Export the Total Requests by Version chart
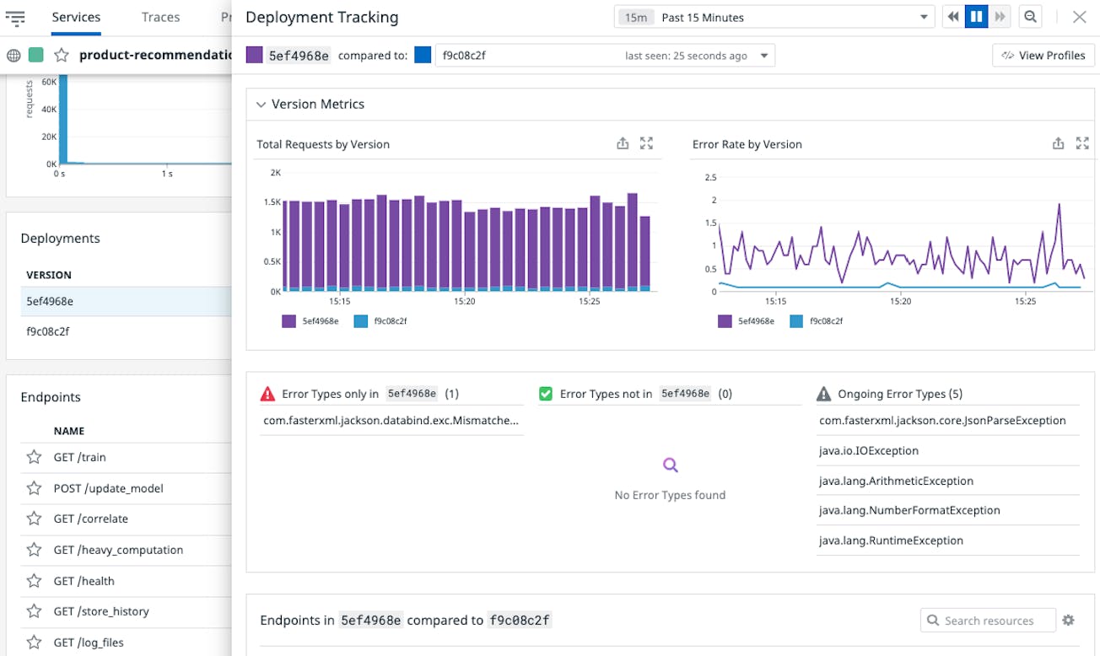The width and height of the screenshot is (1100, 656). [x=623, y=143]
